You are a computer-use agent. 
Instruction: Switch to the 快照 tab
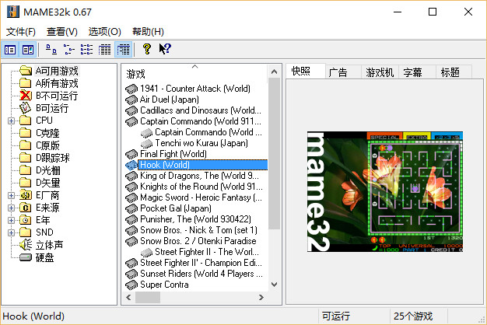[306, 72]
